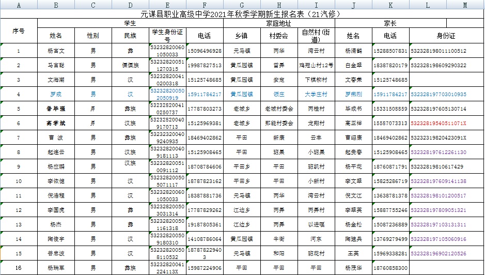Click student name cell 杨瑞军
The height and width of the screenshot is (275, 485).
click(x=56, y=268)
